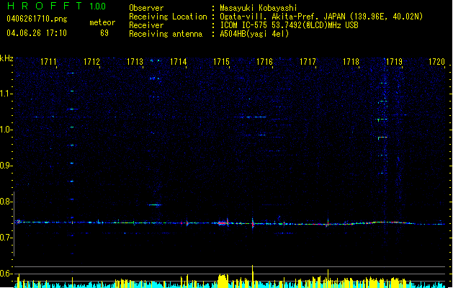
Task: Click the Observer label
Action: 146,8
